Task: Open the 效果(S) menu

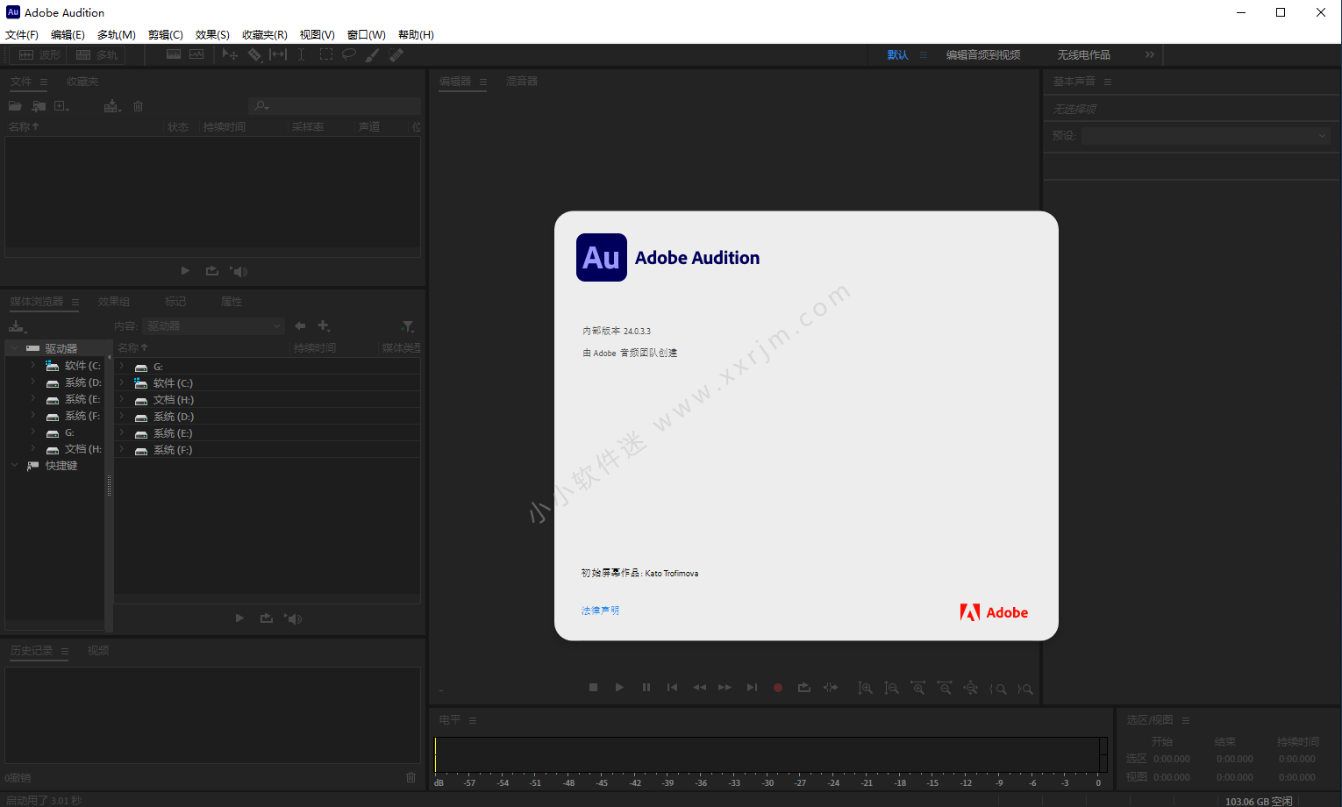Action: [x=212, y=35]
